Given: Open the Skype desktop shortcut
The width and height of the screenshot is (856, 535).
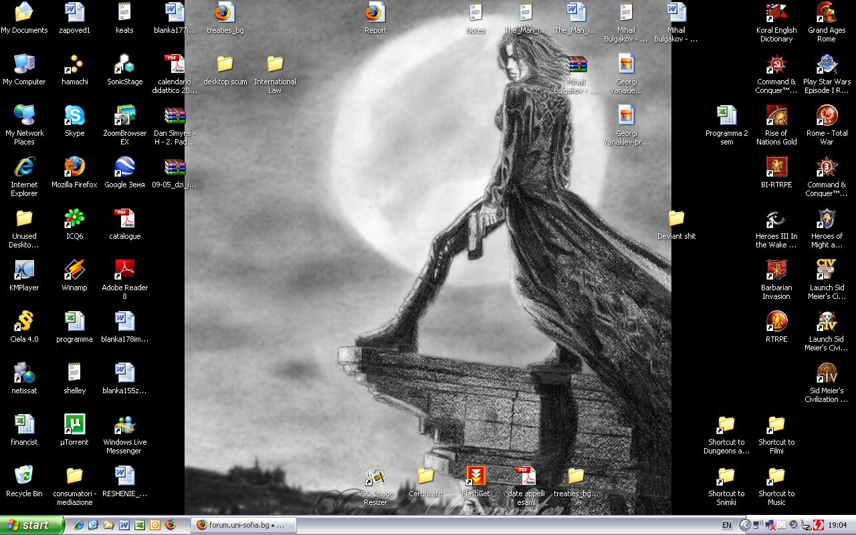Looking at the screenshot, I should (x=74, y=116).
